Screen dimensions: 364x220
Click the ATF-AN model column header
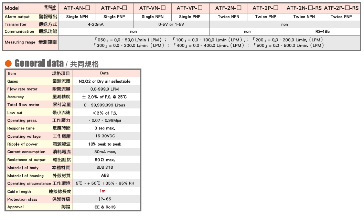77,8
